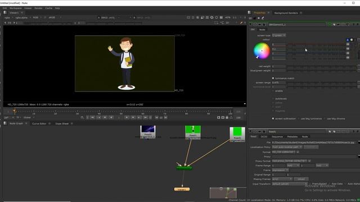Open the RGB display channel dropdown
This screenshot has height=202, width=360.
(x=37, y=17)
